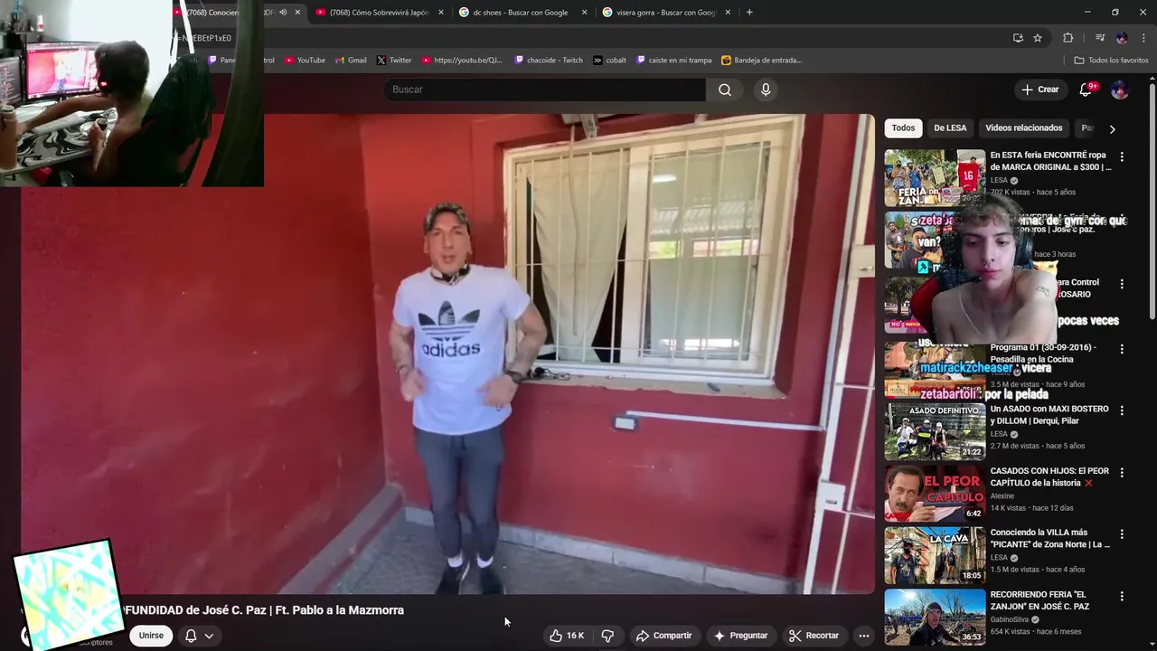
Task: Click the Unirse channel button
Action: (151, 636)
